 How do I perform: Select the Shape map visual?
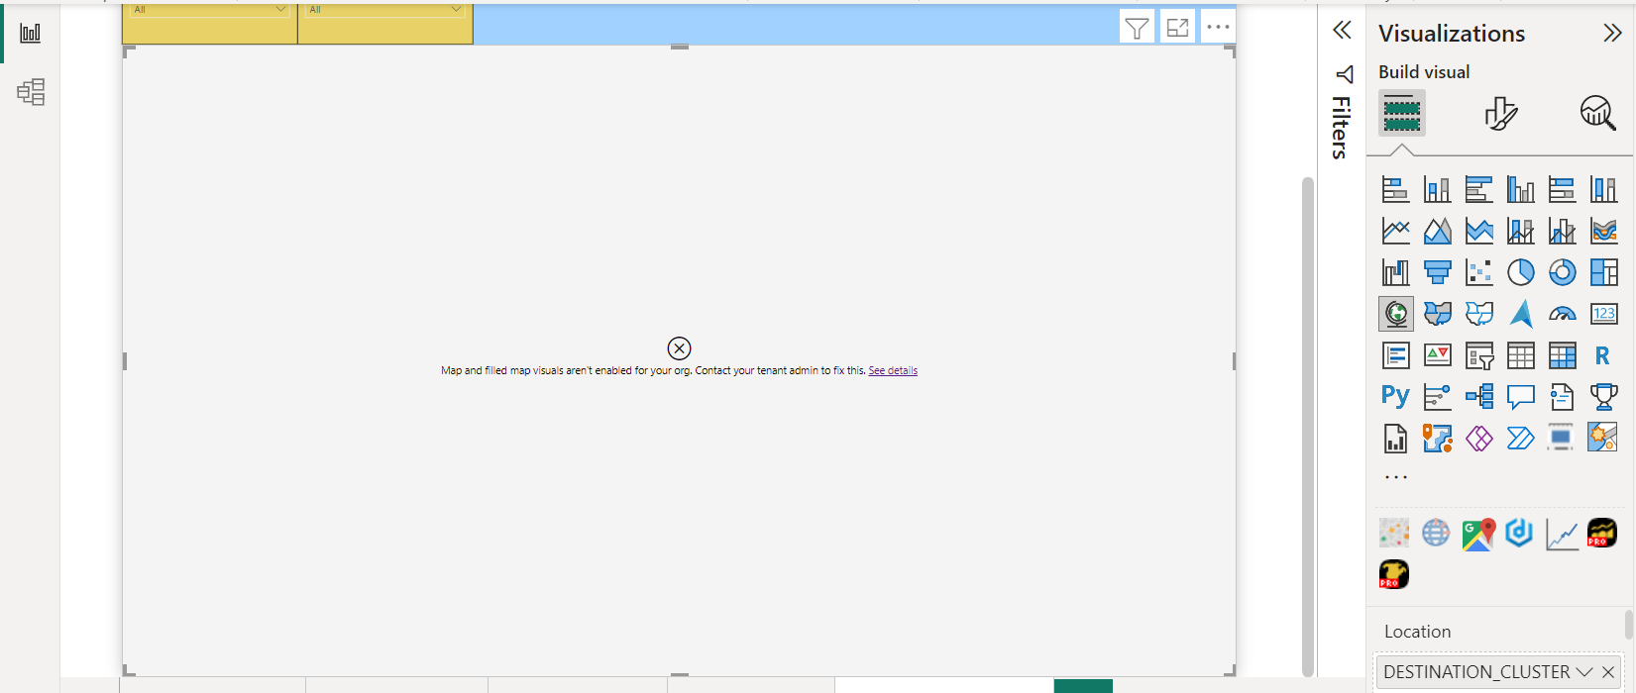[1478, 314]
